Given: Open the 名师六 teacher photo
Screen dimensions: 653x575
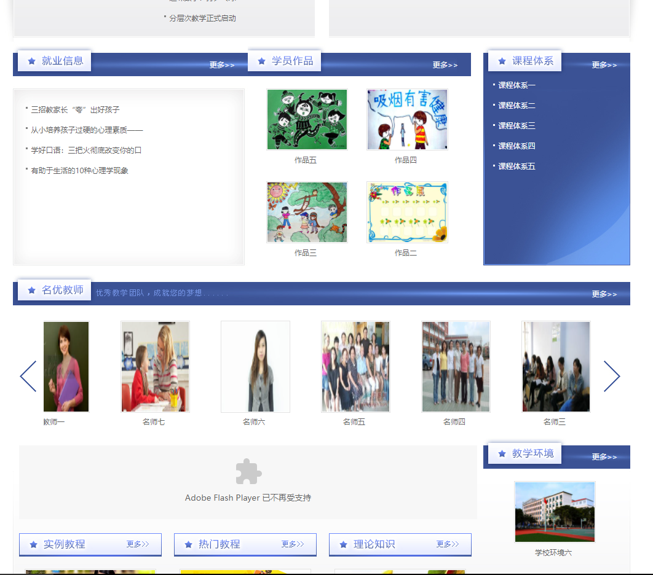Looking at the screenshot, I should 255,367.
